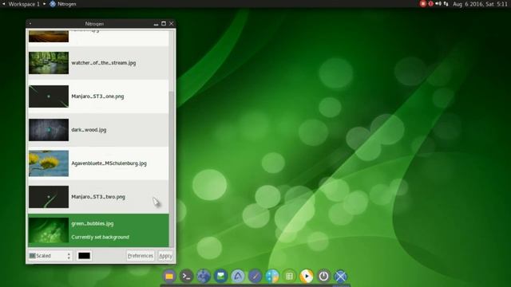Click the date and time clock
511x287 pixels.
coord(480,4)
